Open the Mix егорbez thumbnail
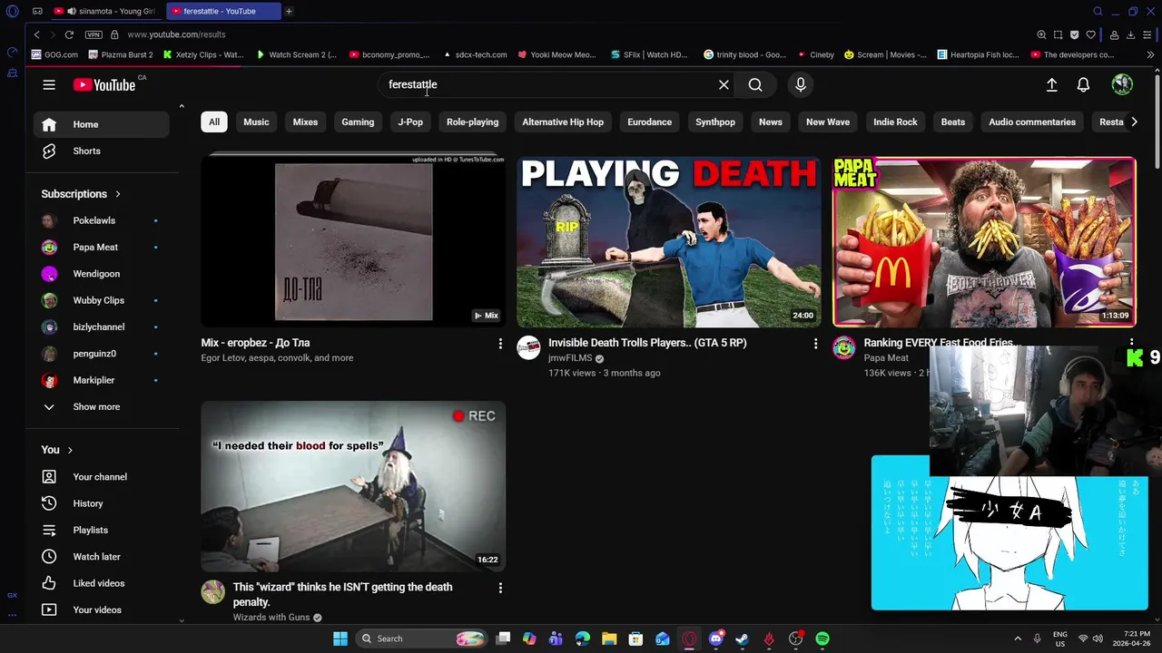The width and height of the screenshot is (1162, 653). coord(353,242)
